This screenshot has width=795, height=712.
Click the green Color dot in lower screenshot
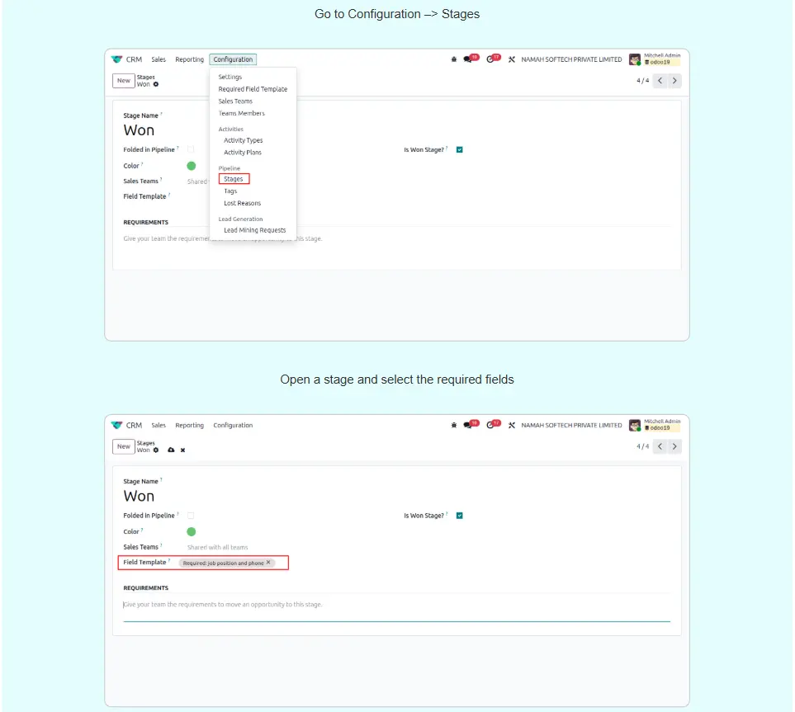192,532
